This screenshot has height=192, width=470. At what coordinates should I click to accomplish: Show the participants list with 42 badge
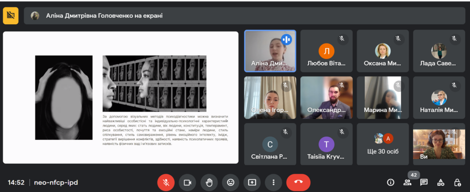407,182
